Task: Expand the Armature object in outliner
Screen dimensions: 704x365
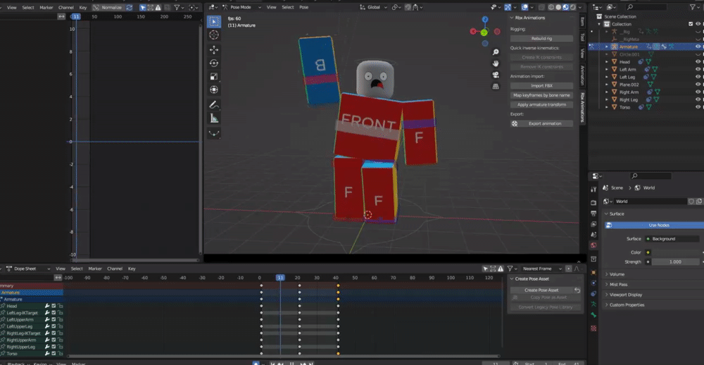Action: coord(607,47)
